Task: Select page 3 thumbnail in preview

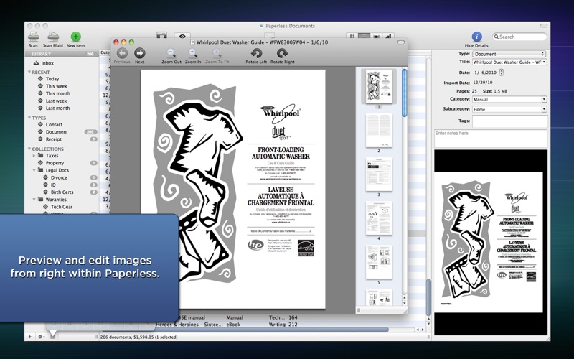Action: 378,174
